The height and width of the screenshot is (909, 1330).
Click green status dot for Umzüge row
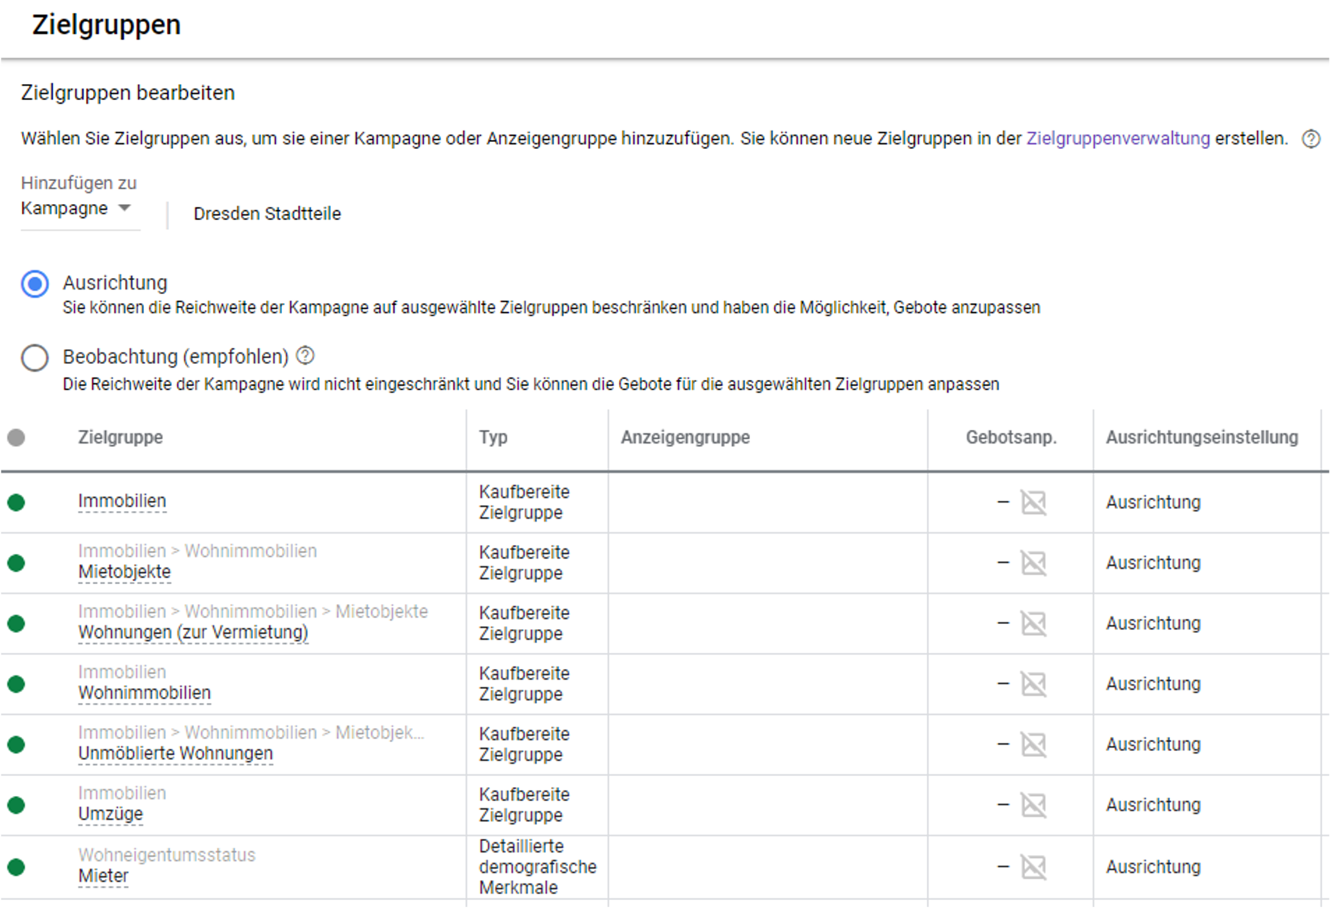[x=16, y=805]
